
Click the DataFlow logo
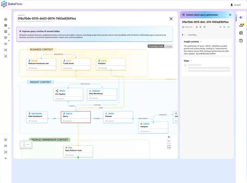(x=12, y=4)
